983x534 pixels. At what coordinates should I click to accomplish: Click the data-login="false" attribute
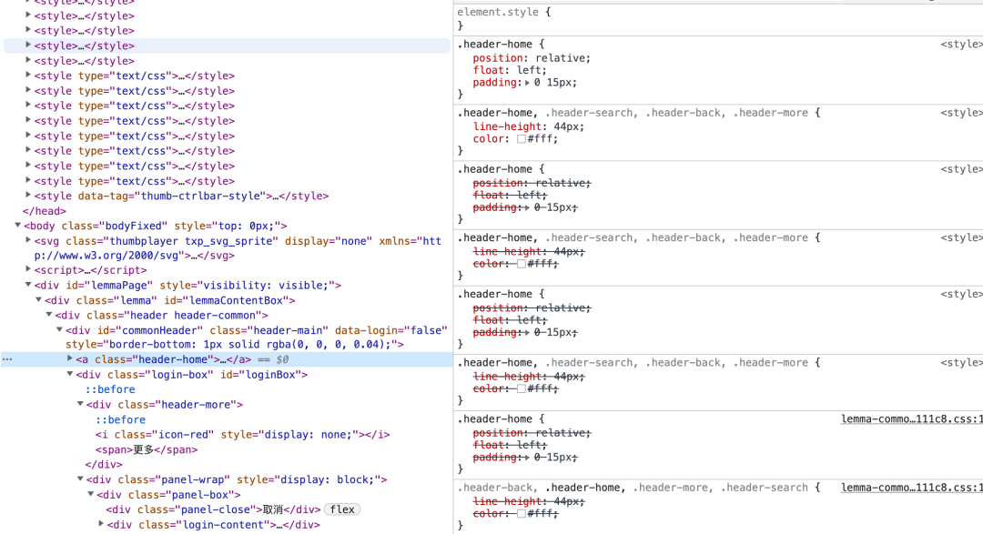(391, 330)
